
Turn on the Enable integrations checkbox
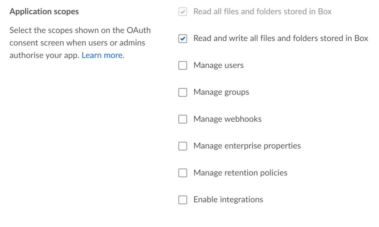tap(183, 200)
